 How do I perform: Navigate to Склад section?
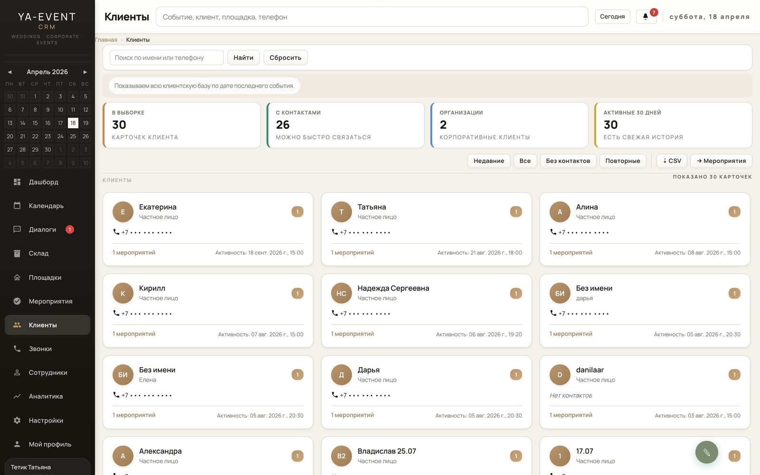[x=47, y=253]
